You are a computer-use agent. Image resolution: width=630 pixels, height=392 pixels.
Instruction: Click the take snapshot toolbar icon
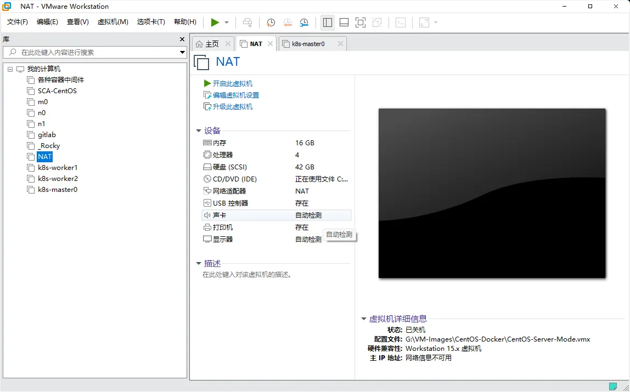point(271,22)
